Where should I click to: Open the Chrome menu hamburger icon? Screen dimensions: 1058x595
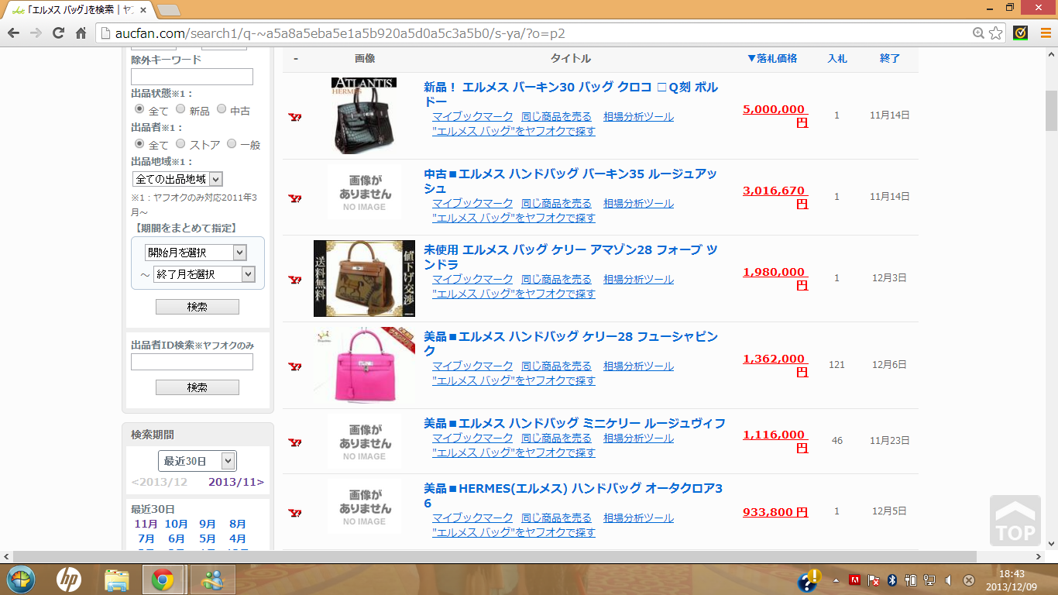1045,33
